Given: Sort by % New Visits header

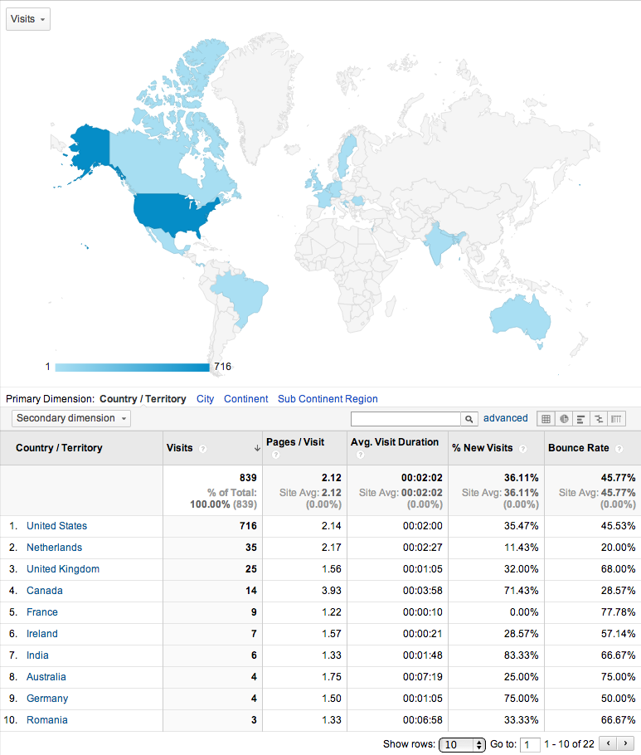Looking at the screenshot, I should [x=482, y=448].
